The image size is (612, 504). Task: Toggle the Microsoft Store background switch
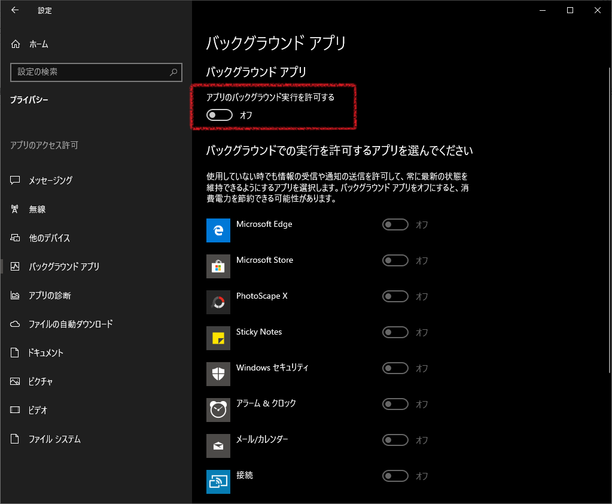click(x=395, y=260)
